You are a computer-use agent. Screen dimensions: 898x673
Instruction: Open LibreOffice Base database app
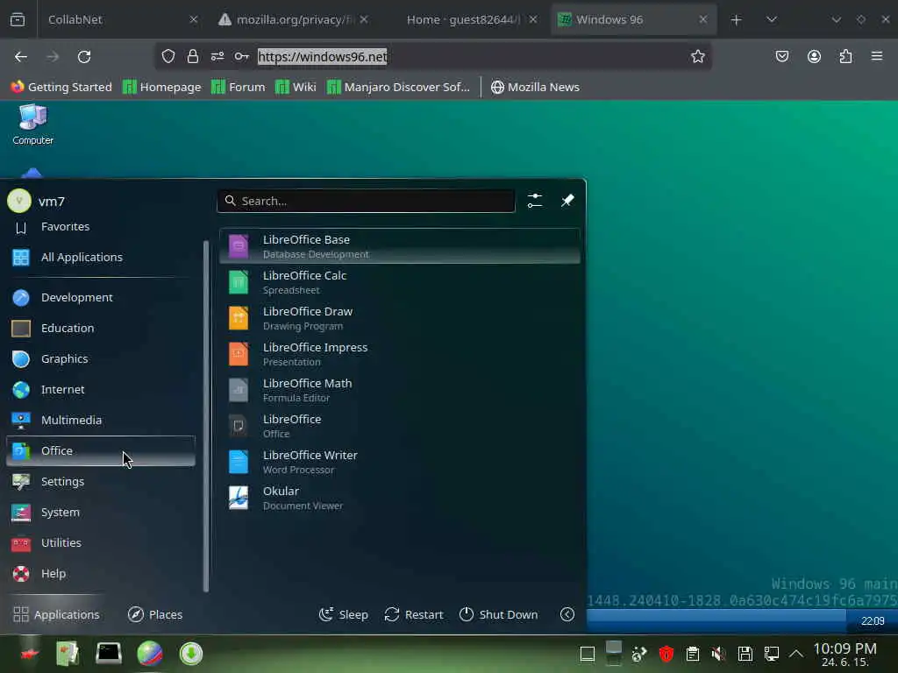click(x=399, y=246)
